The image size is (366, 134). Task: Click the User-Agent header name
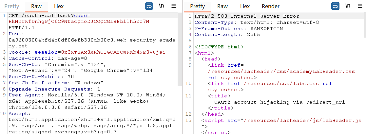(27, 95)
